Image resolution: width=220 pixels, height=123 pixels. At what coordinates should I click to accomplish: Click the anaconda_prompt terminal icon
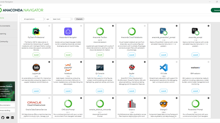pos(195,31)
